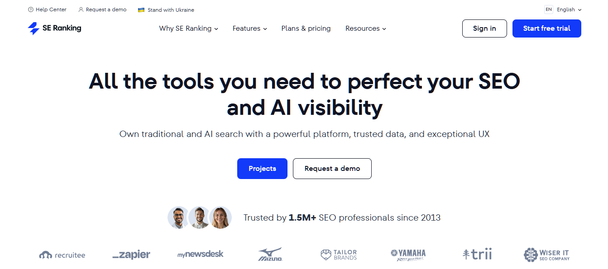Viewport: 608px width, 269px height.
Task: Open the Features dropdown menu
Action: pyautogui.click(x=249, y=28)
